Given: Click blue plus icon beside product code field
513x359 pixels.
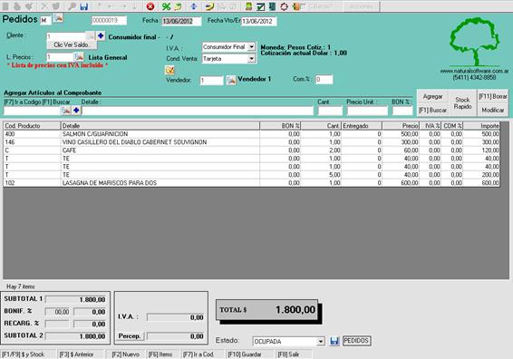Looking at the screenshot, I should (76, 111).
